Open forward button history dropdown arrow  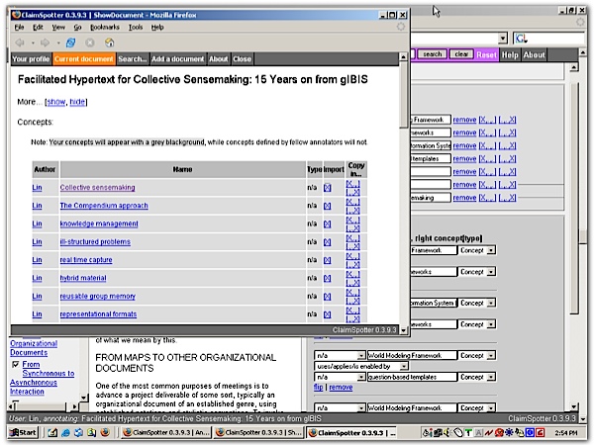58,43
